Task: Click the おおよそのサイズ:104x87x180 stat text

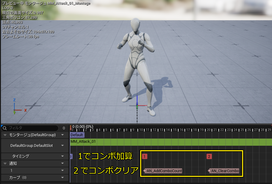Action: point(28,32)
